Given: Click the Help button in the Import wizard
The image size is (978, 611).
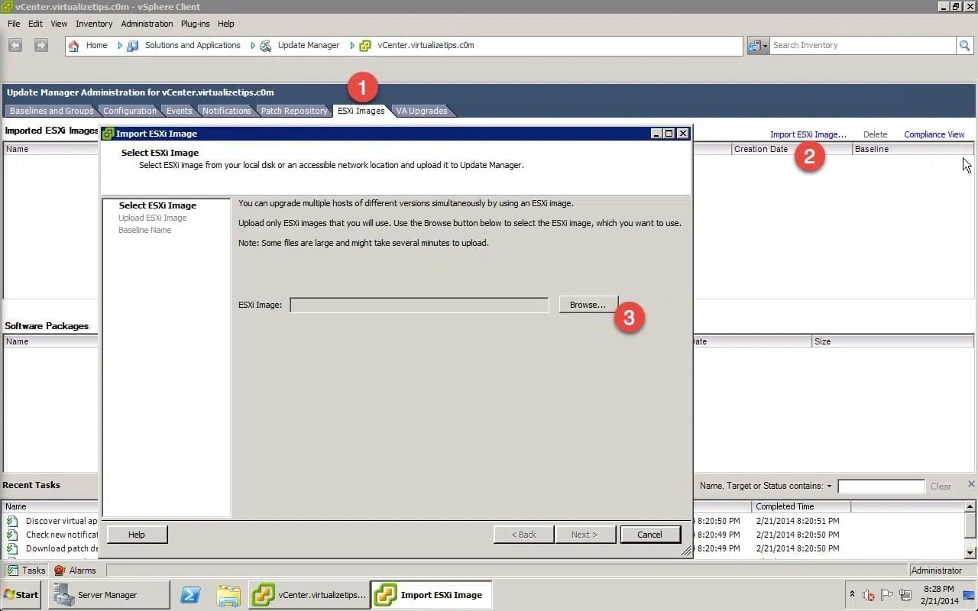Looking at the screenshot, I should click(137, 535).
